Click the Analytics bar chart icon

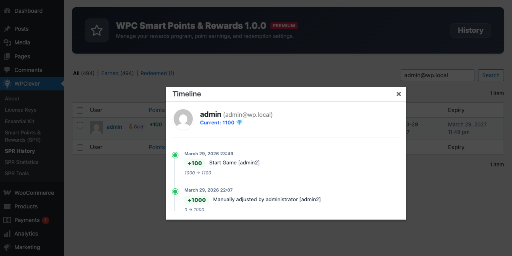7,234
